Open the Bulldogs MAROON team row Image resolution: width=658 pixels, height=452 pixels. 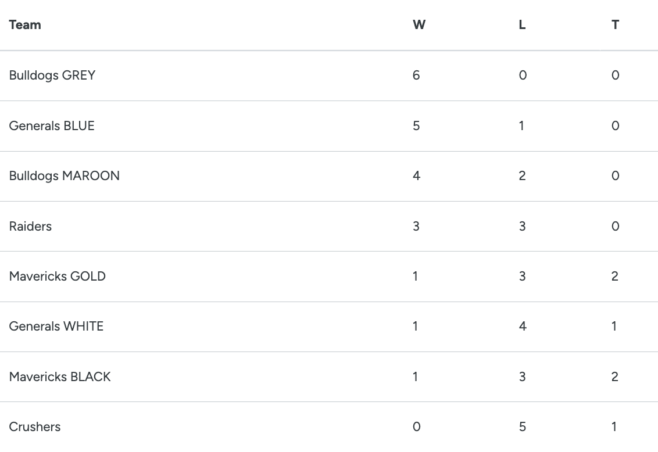[65, 176]
